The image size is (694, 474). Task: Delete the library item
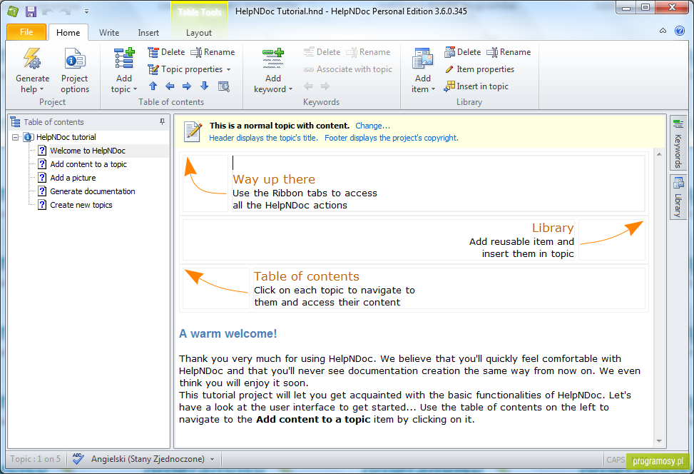click(x=463, y=52)
